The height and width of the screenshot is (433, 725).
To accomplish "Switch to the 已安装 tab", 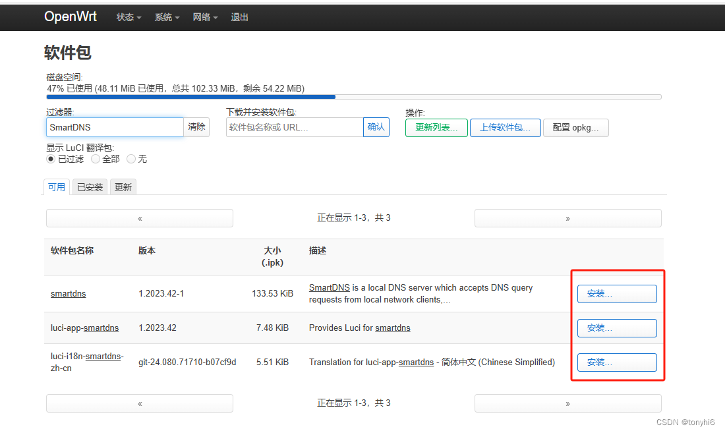I will (90, 187).
